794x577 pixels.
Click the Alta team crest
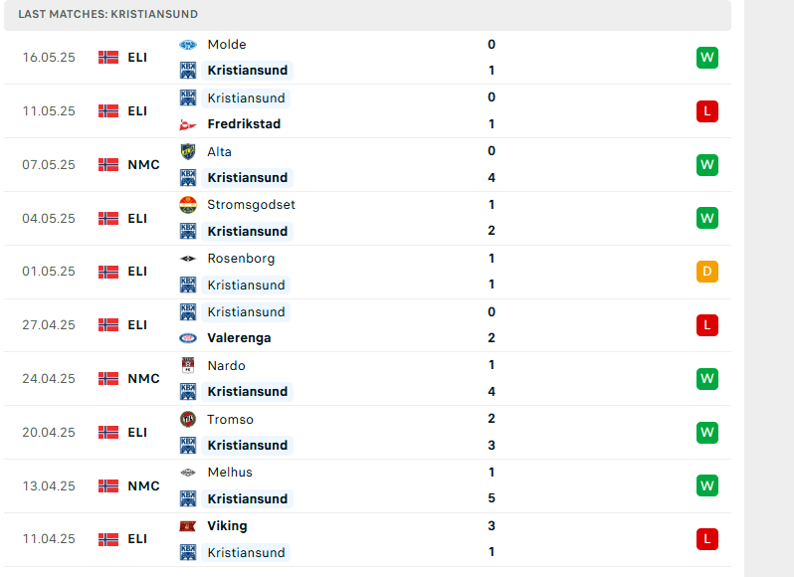point(188,151)
